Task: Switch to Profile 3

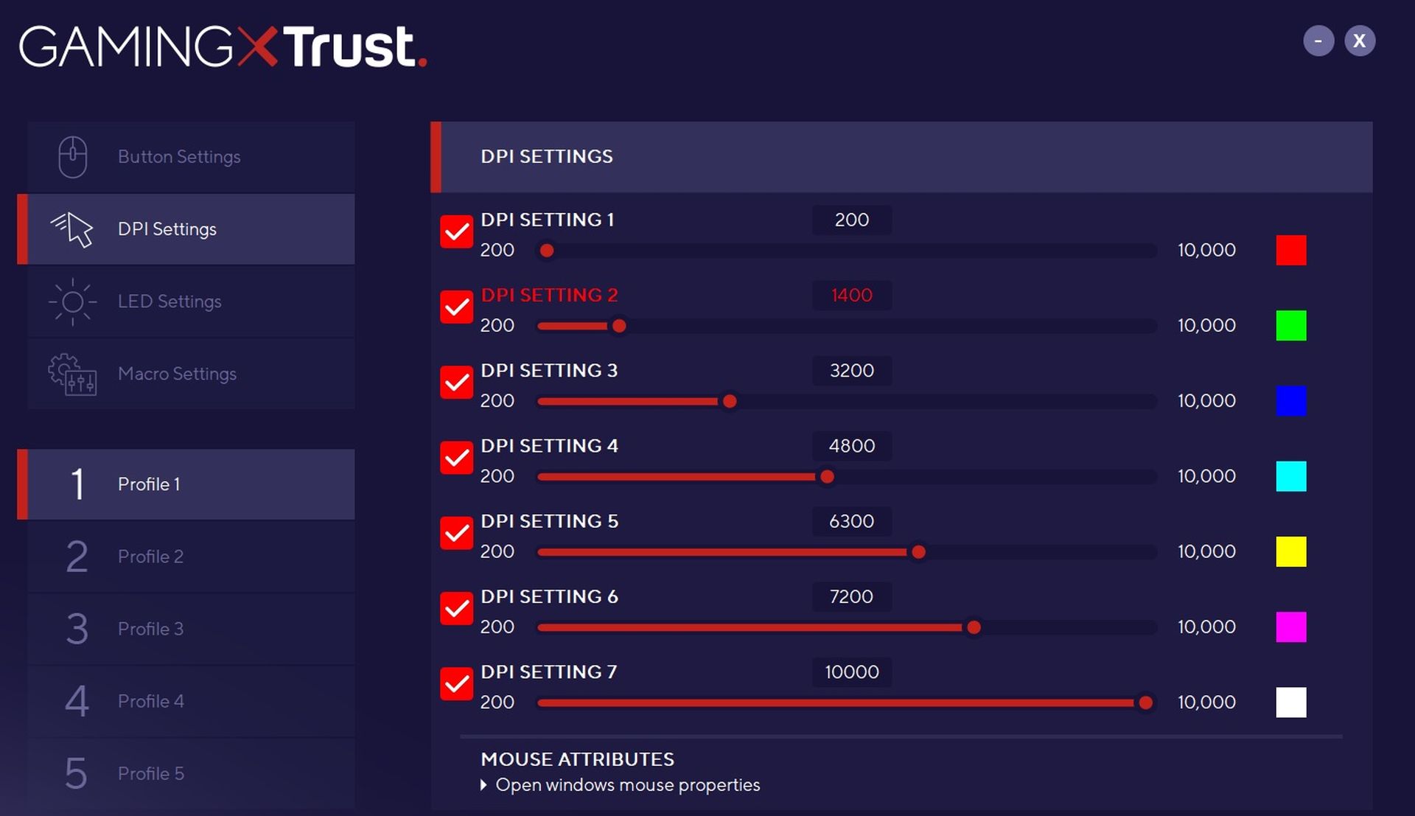Action: click(x=150, y=629)
